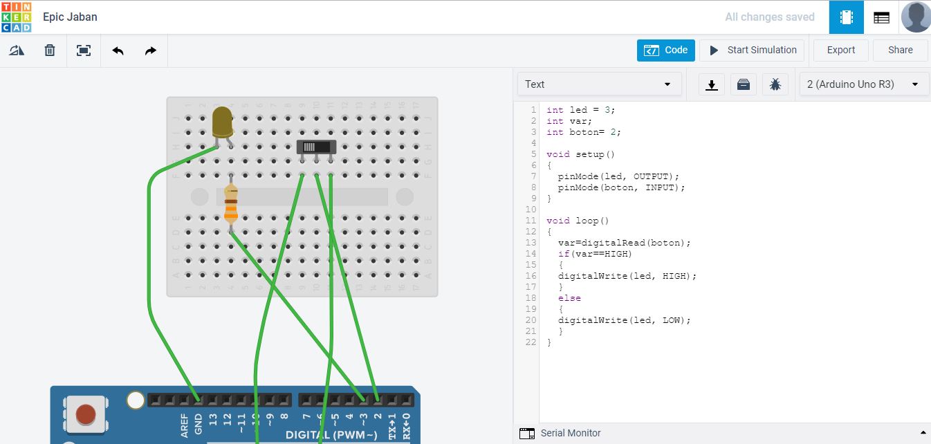
Task: Click the 'All changes saved' status
Action: 770,17
